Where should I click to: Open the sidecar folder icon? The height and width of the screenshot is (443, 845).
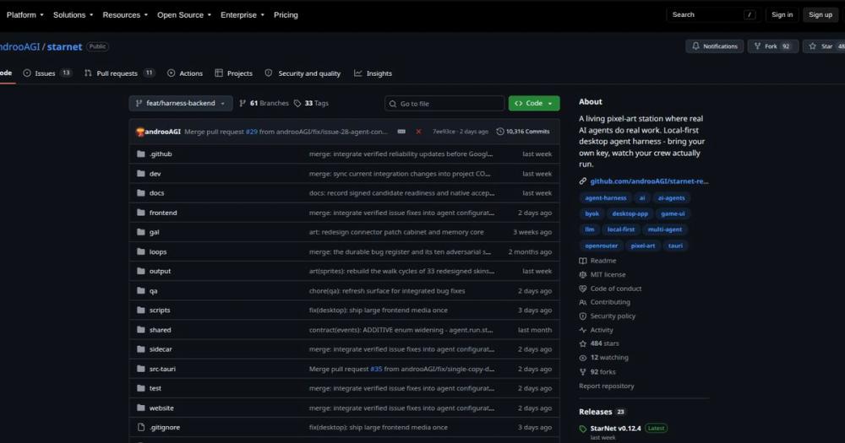coord(141,348)
